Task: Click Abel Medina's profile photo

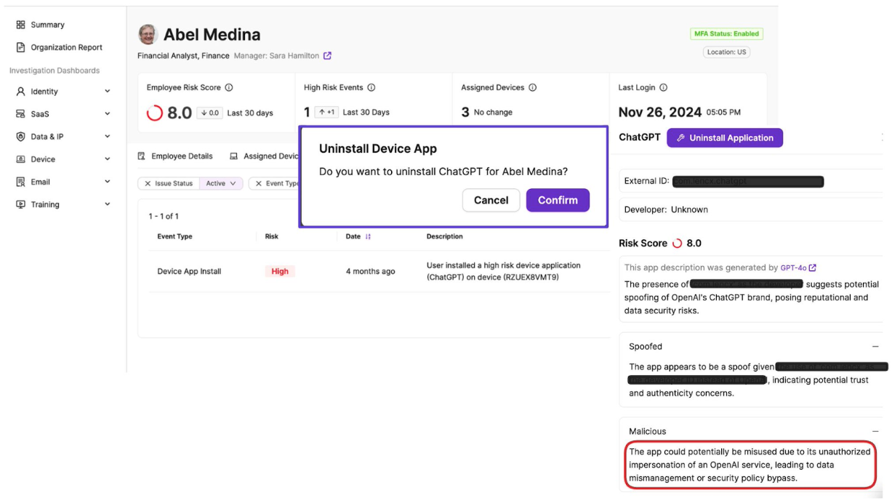Action: (x=148, y=34)
